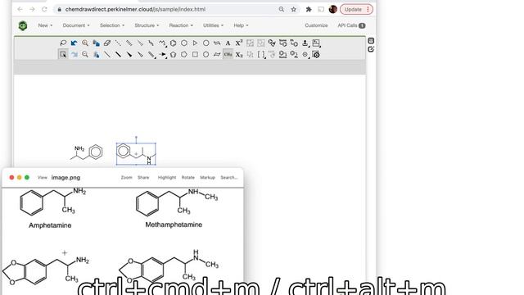This screenshot has width=524, height=295.
Task: Select the Eraser tool
Action: (x=107, y=43)
